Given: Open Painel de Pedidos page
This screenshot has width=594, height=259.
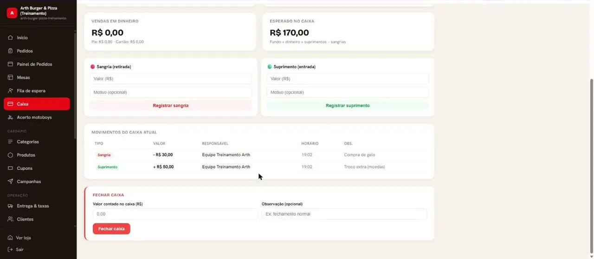Looking at the screenshot, I should pyautogui.click(x=37, y=64).
